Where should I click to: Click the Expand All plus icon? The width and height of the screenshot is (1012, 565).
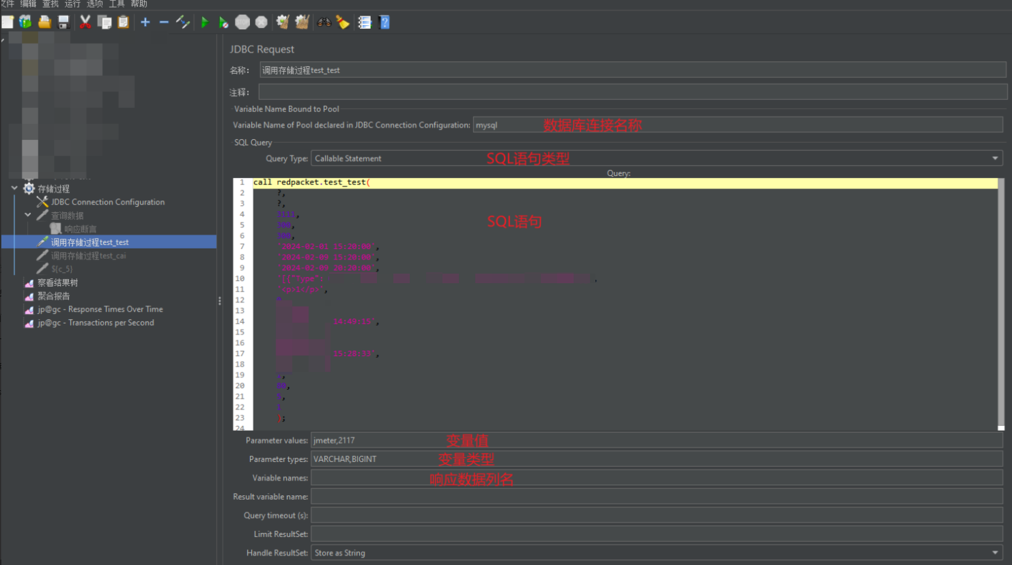[x=145, y=23]
